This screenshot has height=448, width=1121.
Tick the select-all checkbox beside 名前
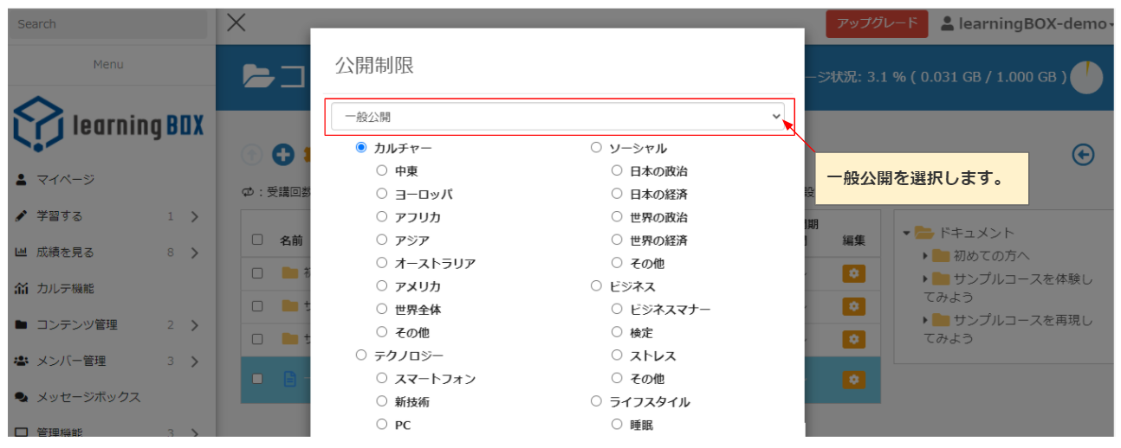[x=257, y=240]
